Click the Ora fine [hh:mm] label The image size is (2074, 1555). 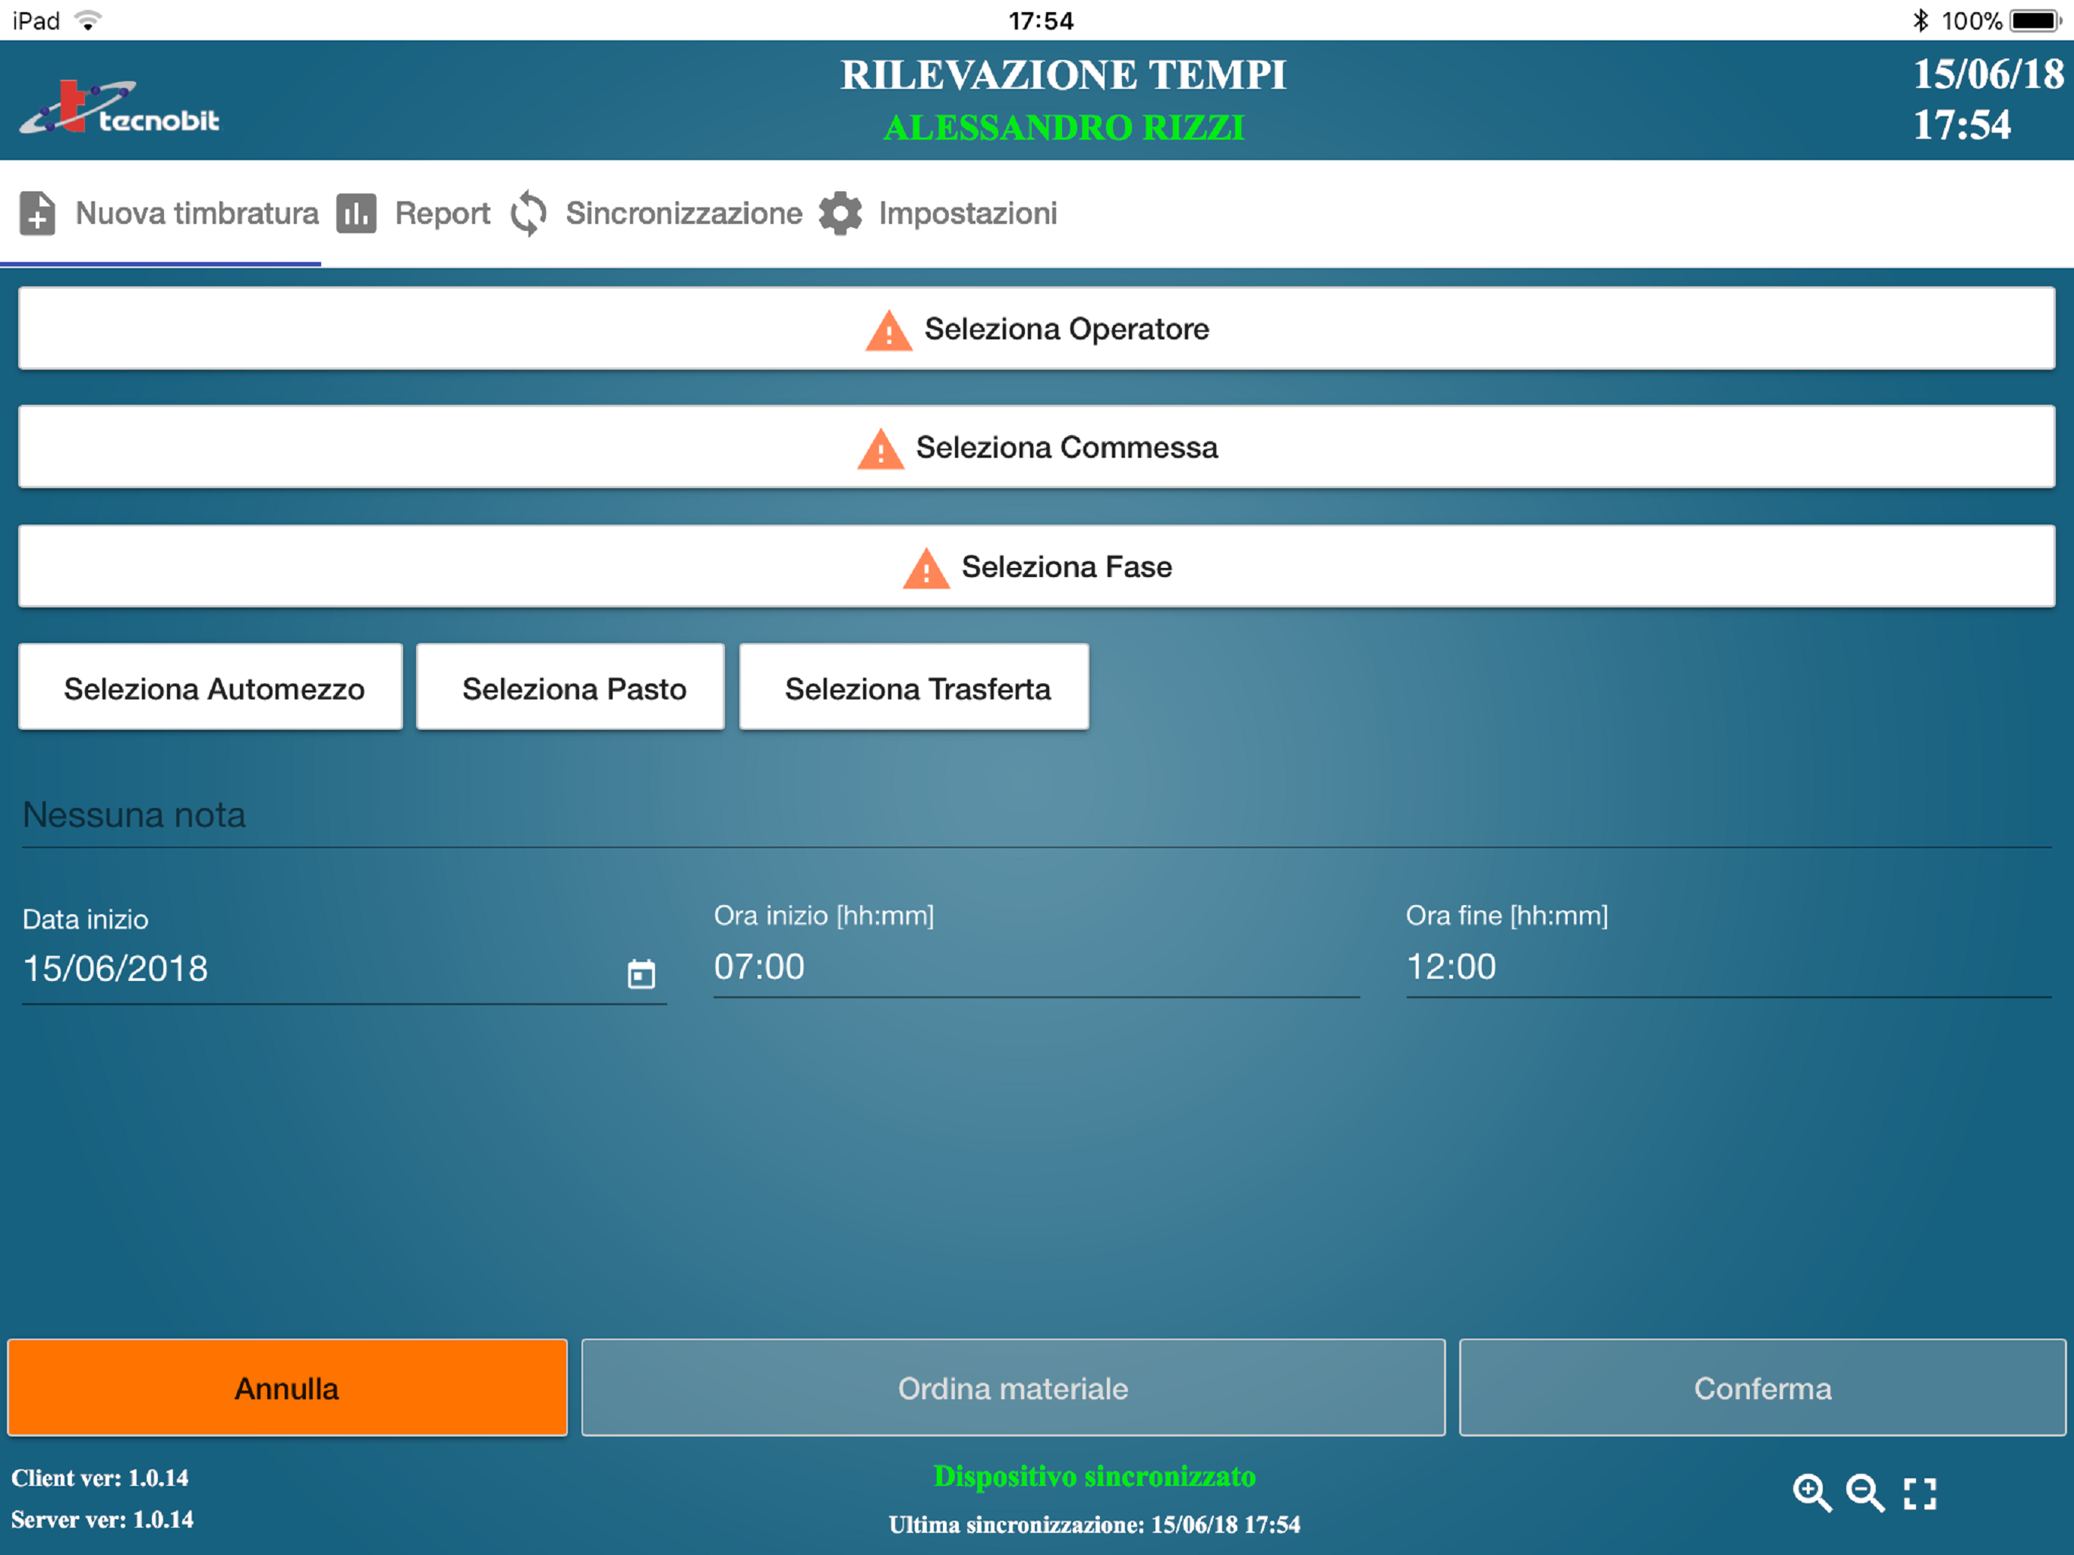coord(1507,916)
